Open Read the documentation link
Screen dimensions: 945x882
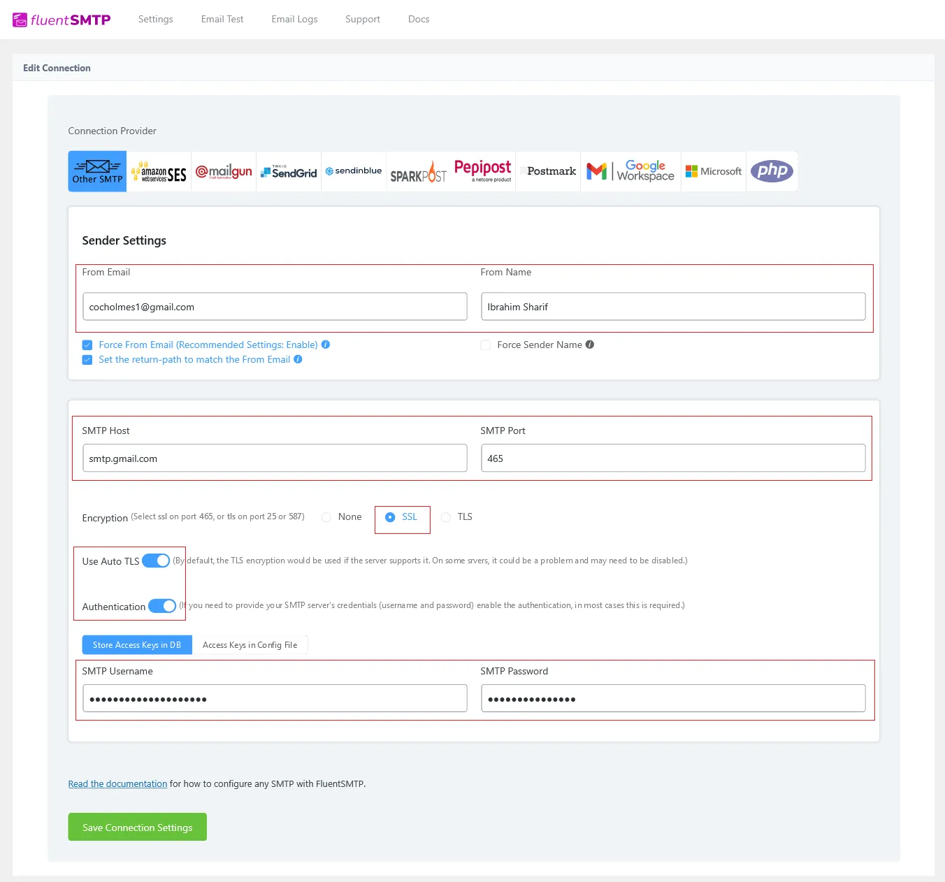tap(117, 784)
